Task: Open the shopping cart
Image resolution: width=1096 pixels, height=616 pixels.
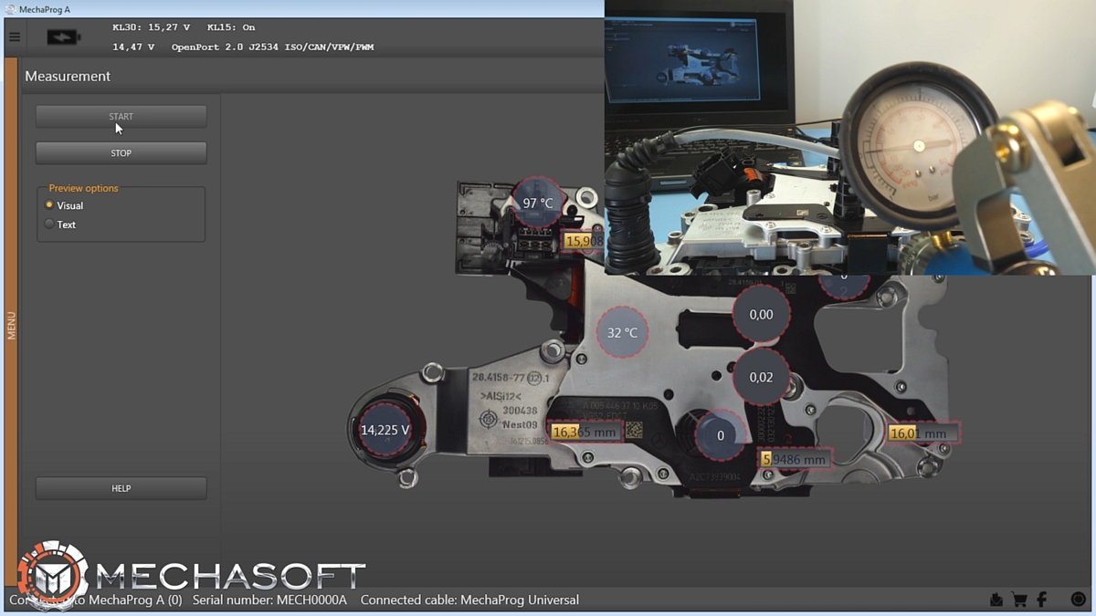Action: (x=1021, y=600)
